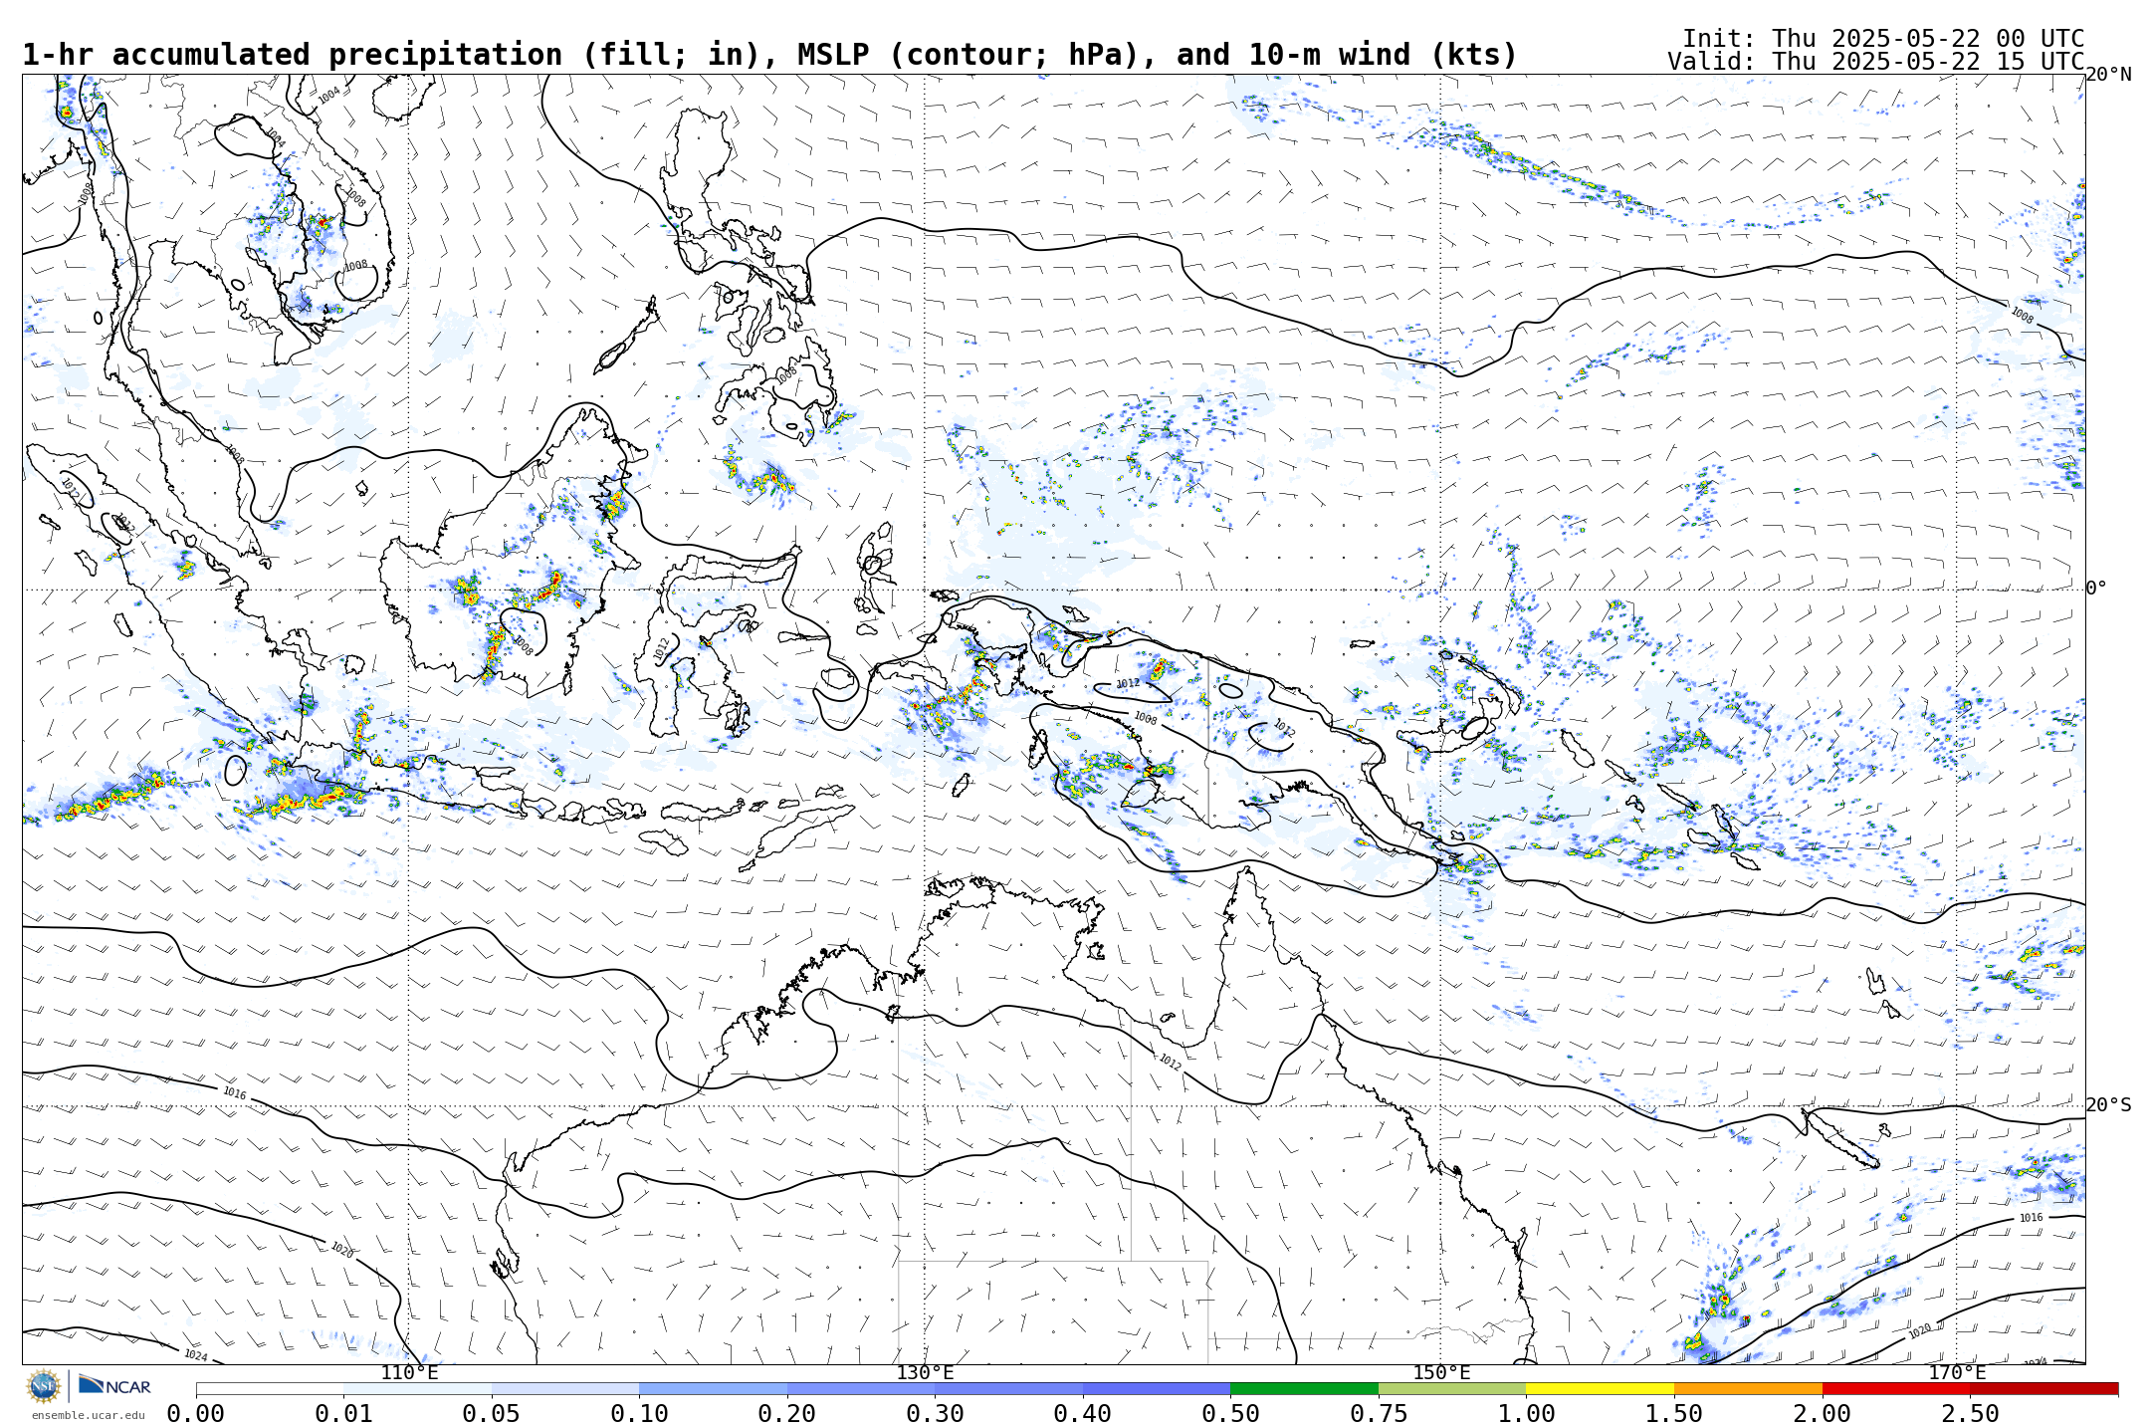
Task: Pick the orange 1.50–2.00 colorbar segment
Action: point(1748,1388)
